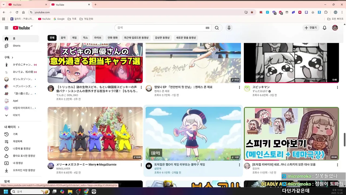Select the 감상한 동영상 chip
Viewport: 346px width, 195px height.
pyautogui.click(x=162, y=38)
